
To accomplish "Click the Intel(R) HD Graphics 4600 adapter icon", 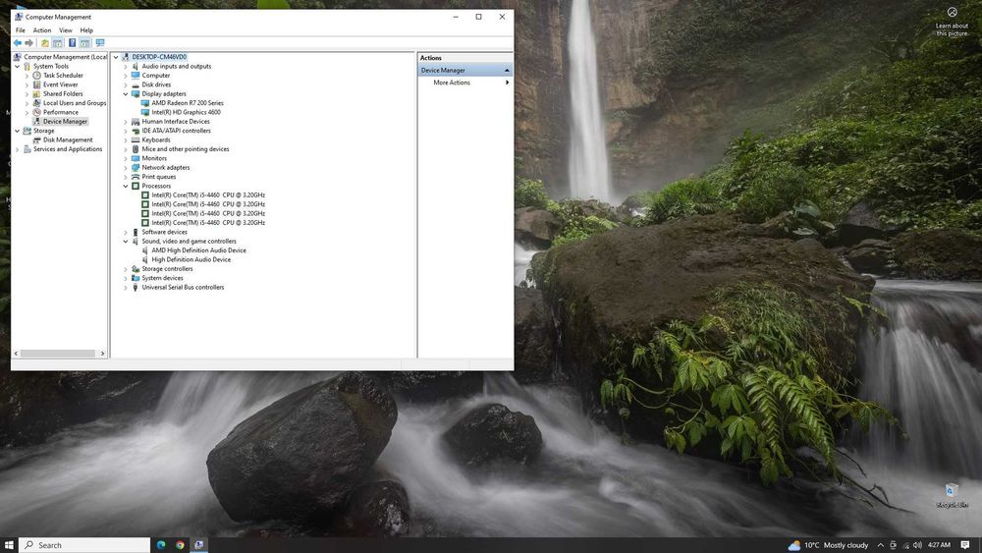I will (145, 112).
